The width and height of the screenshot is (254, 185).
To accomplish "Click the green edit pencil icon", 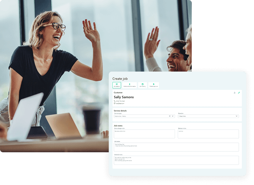I will (x=239, y=93).
